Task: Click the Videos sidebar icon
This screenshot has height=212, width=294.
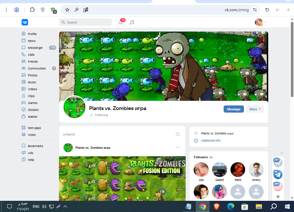Action: [x=24, y=89]
